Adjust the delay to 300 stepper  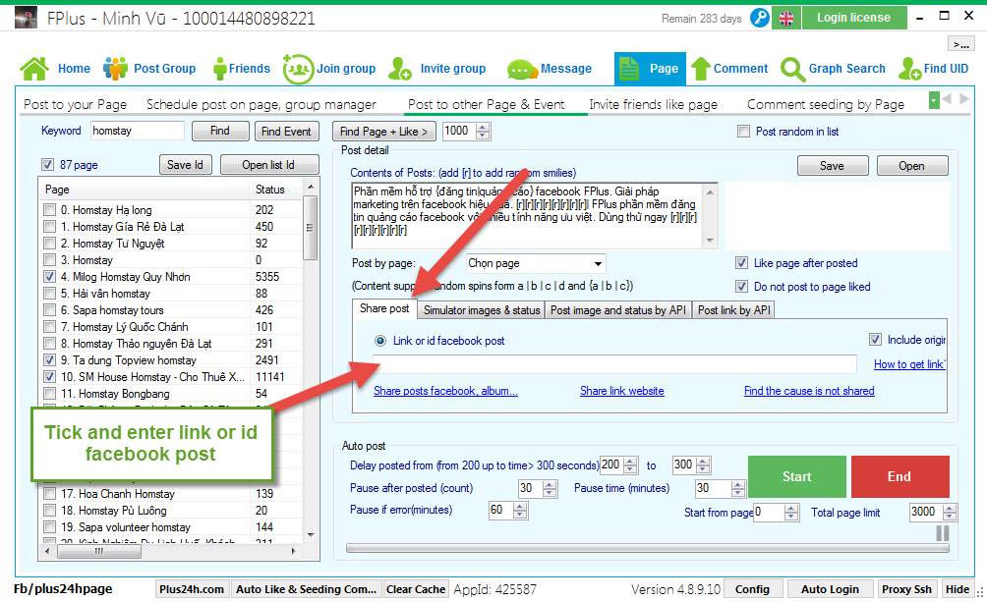coord(703,465)
